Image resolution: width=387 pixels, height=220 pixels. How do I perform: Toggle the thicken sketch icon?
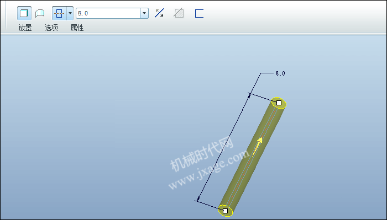tap(199, 13)
